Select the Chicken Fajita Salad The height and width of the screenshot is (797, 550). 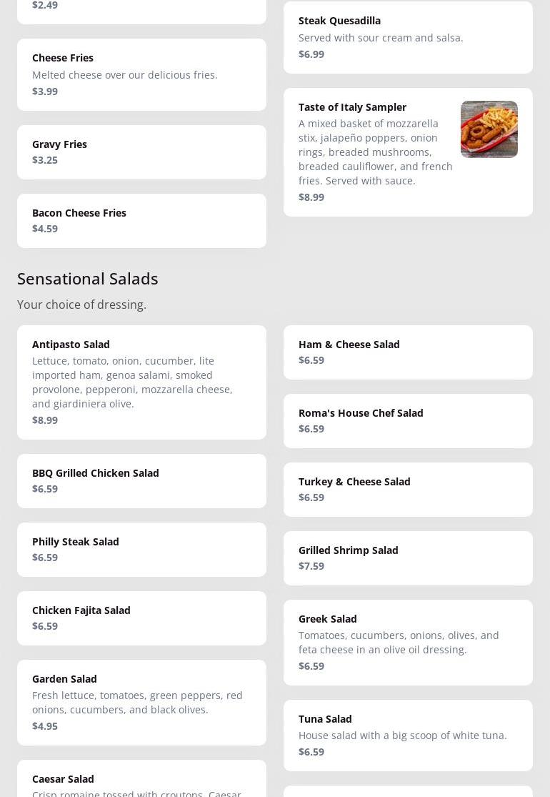pyautogui.click(x=141, y=618)
